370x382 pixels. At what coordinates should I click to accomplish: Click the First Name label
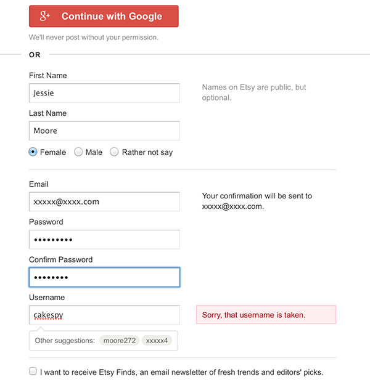click(x=48, y=76)
